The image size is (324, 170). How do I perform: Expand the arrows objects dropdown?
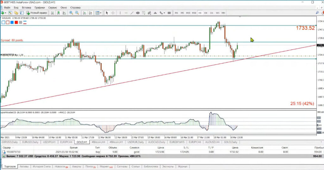(164, 13)
